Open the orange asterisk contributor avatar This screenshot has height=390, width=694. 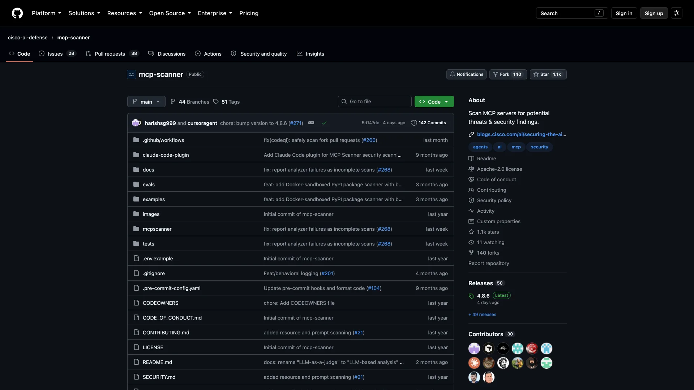click(x=474, y=363)
